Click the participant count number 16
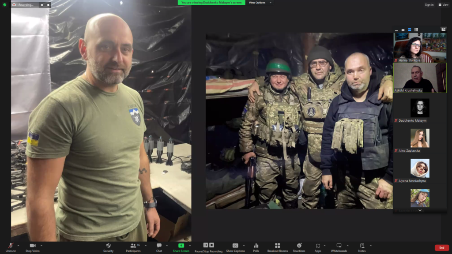 pos(138,245)
